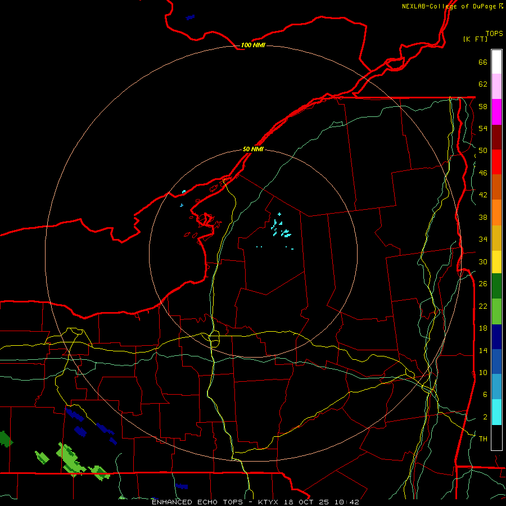
Task: Click the "26" legend value
Action: (483, 284)
